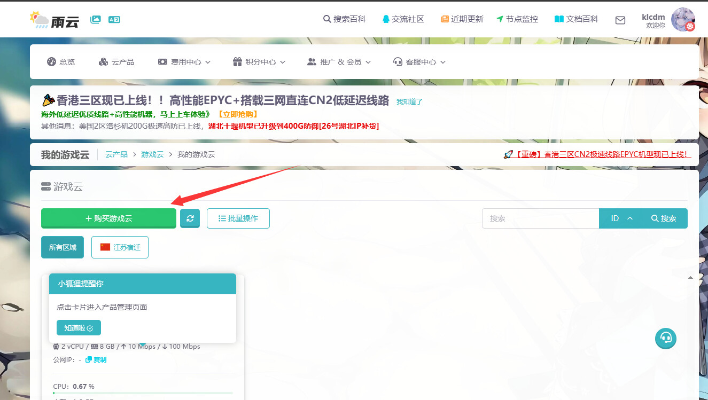The height and width of the screenshot is (400, 708).
Task: Click the CPU usage progress bar
Action: tap(143, 393)
